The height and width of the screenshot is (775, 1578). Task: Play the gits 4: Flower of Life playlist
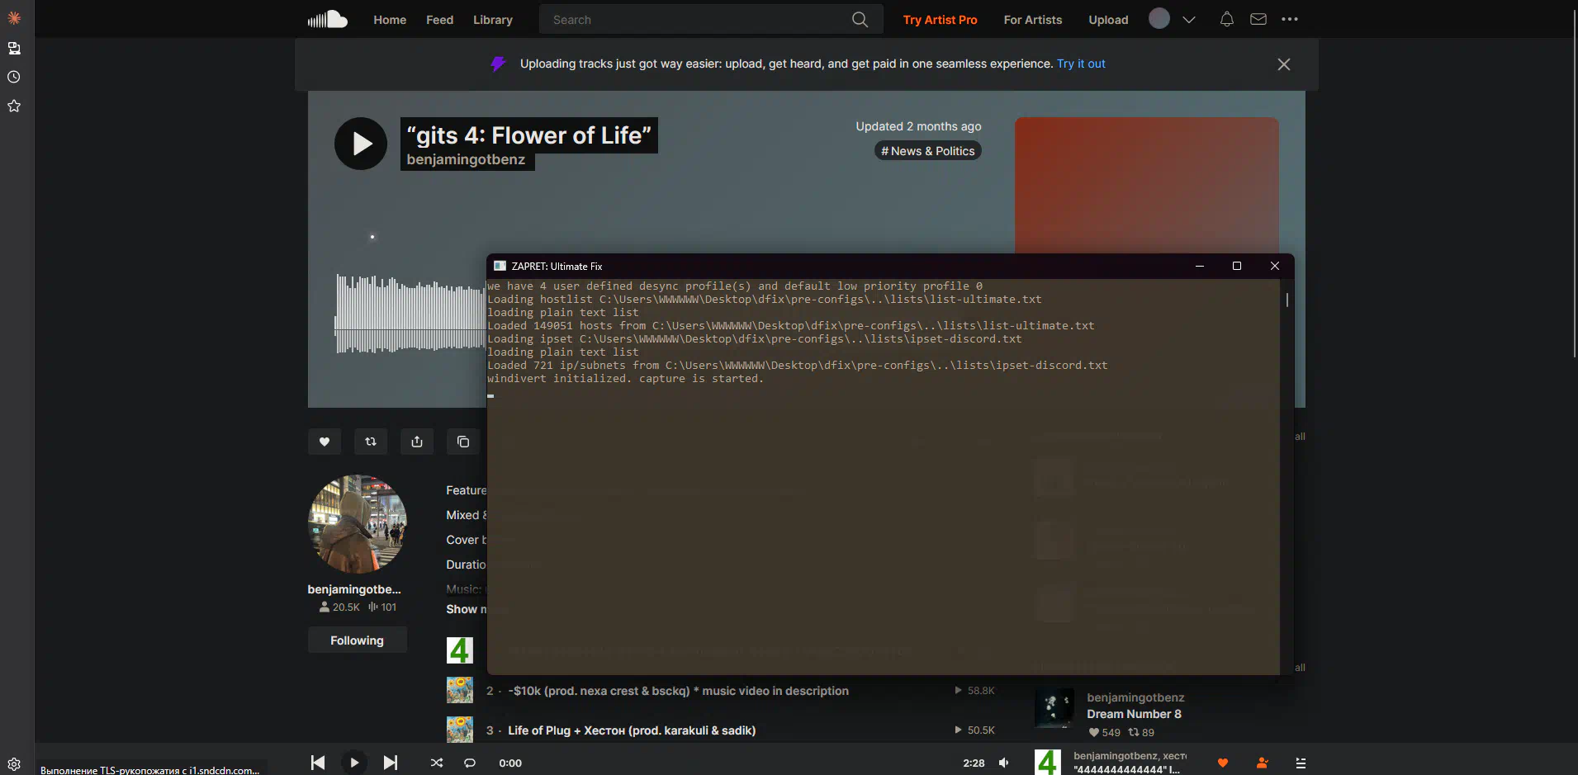coord(361,144)
